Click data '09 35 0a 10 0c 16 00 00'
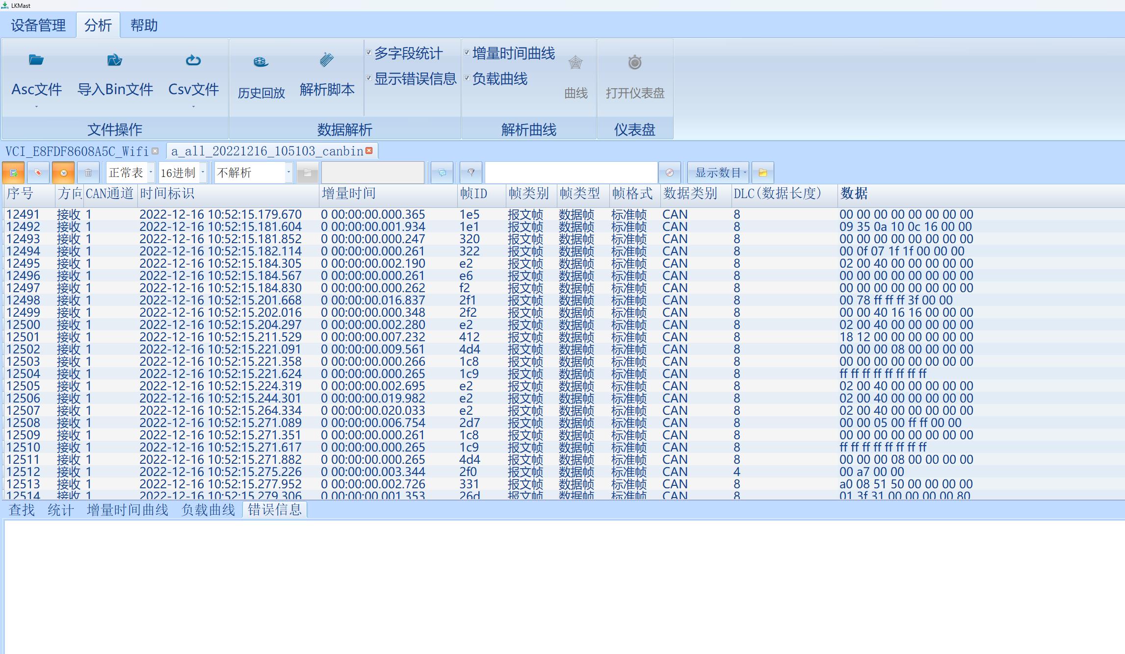The image size is (1125, 654). pos(906,226)
